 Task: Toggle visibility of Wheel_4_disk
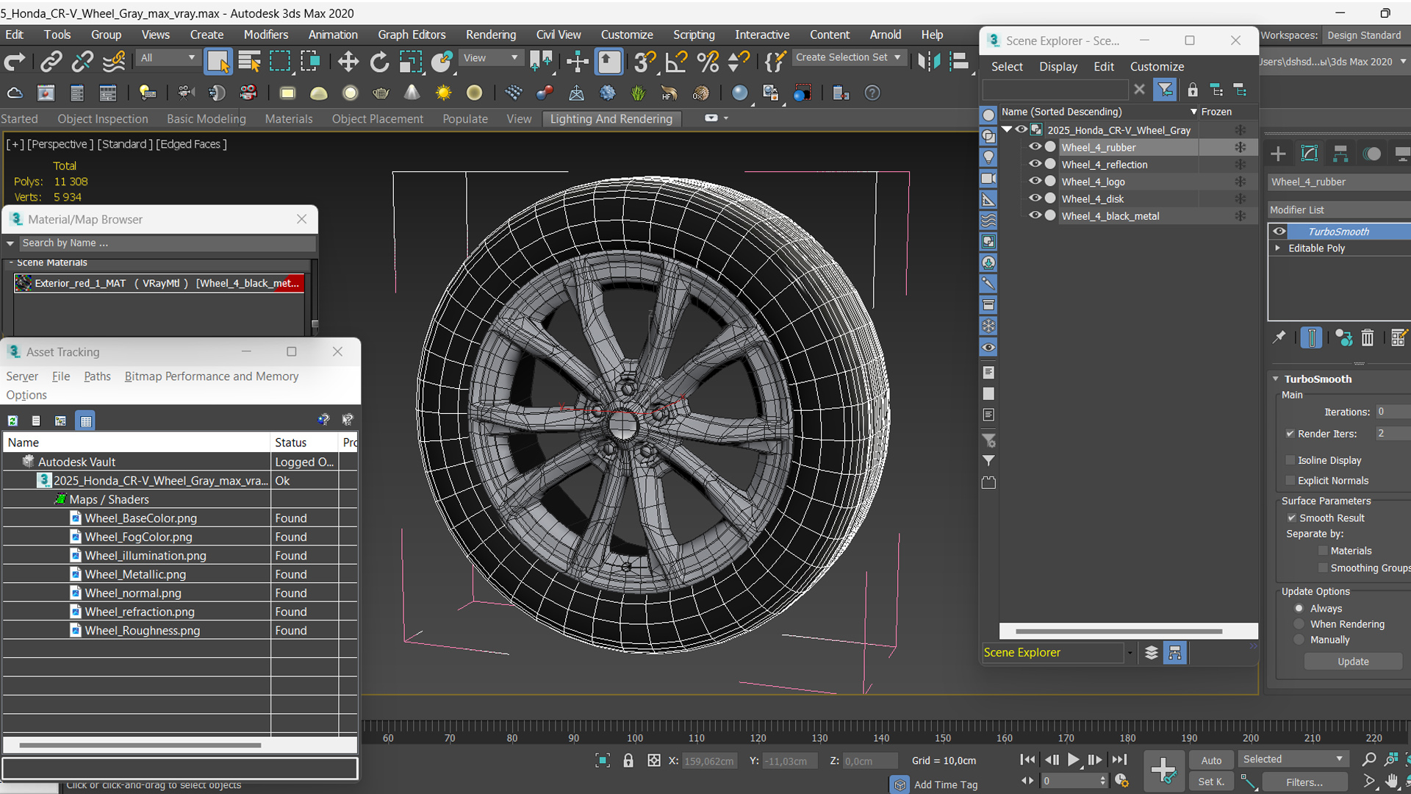point(1035,198)
